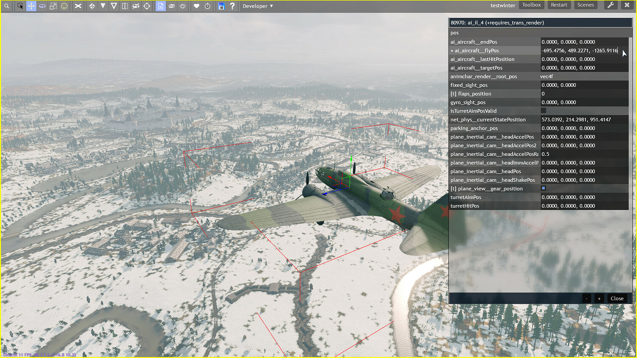This screenshot has height=358, width=637.
Task: Click the wrench icon in the top-right corner
Action: [x=611, y=6]
